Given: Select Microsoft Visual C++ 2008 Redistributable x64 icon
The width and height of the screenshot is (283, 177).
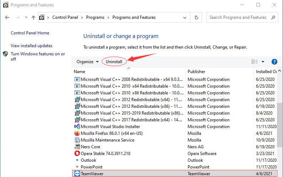Looking at the screenshot, I should (x=77, y=79).
